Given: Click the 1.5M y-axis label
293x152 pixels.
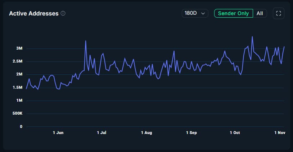Looking at the screenshot, I should (x=17, y=87).
